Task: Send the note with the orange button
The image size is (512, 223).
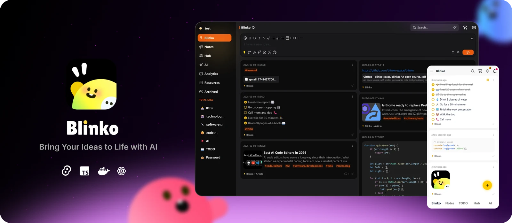Action: click(x=468, y=52)
